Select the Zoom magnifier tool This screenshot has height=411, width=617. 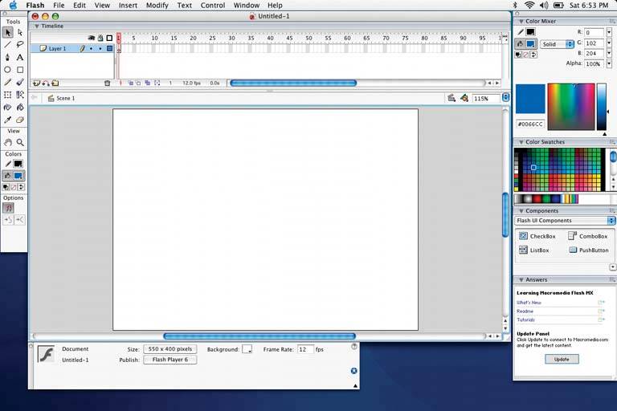[x=20, y=142]
